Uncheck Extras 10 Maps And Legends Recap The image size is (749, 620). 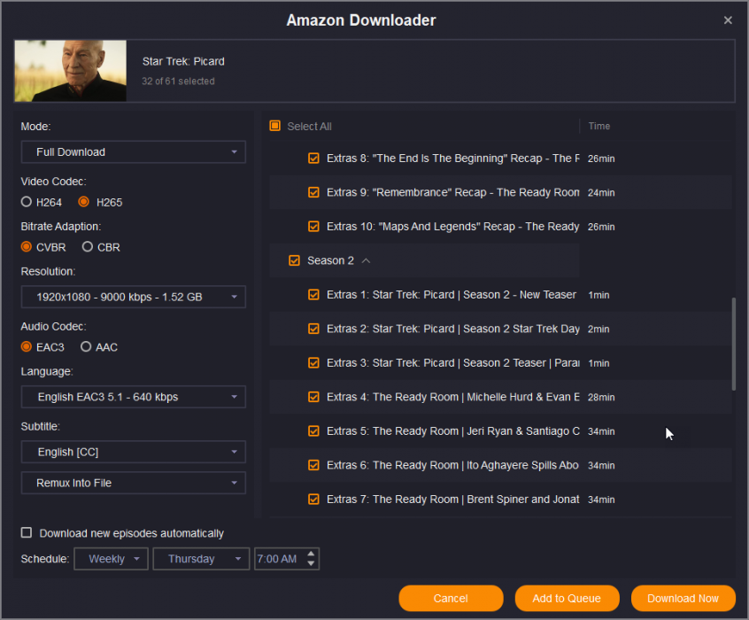point(313,226)
